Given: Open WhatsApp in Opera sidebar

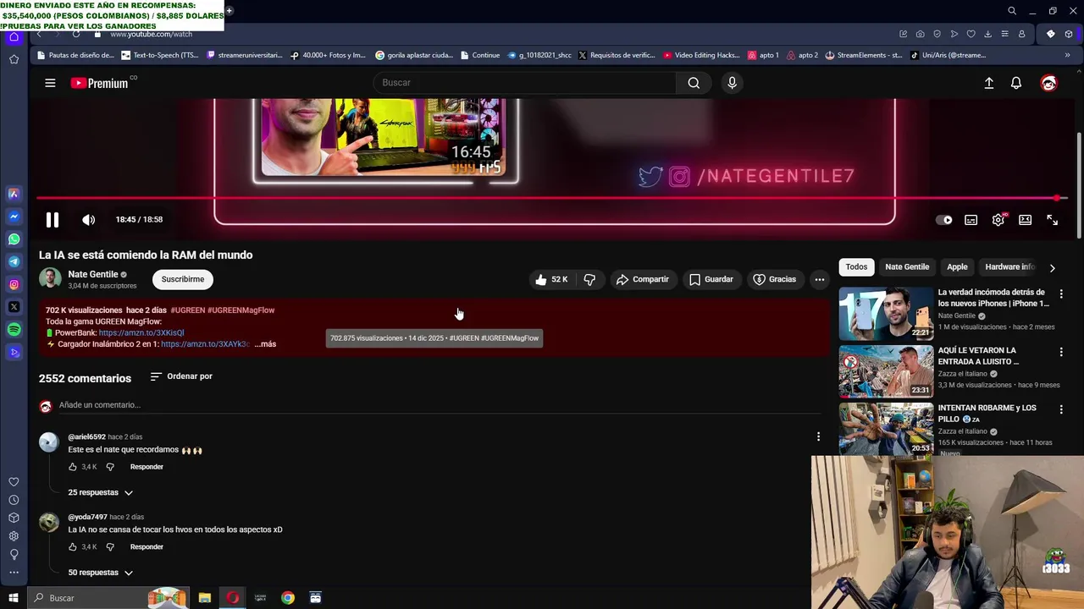Looking at the screenshot, I should coord(14,239).
